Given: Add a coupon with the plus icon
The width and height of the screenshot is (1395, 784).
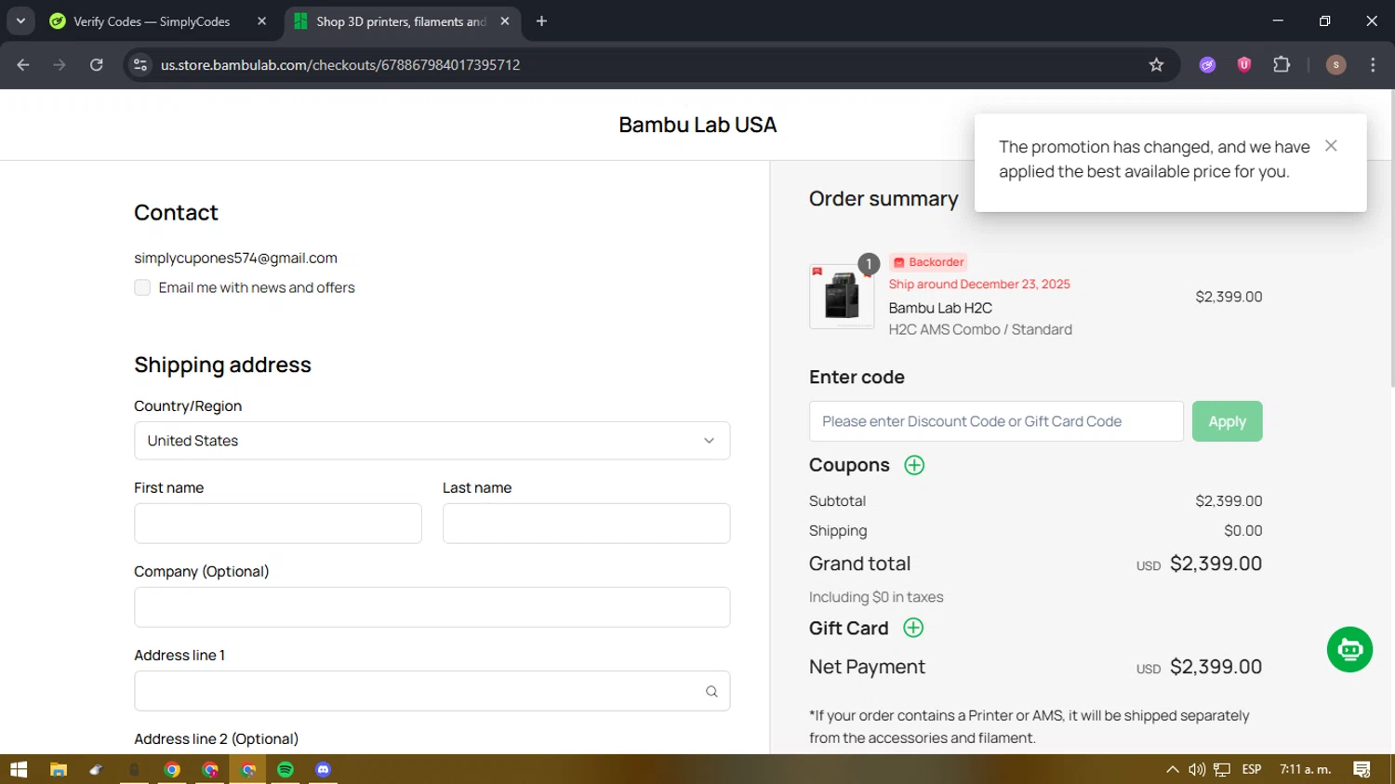Looking at the screenshot, I should point(914,465).
